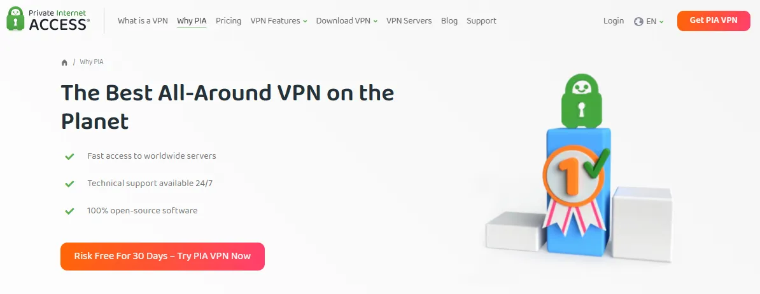Click checkmark beside Technical support available 24/7
This screenshot has height=294, width=760.
pyautogui.click(x=70, y=184)
